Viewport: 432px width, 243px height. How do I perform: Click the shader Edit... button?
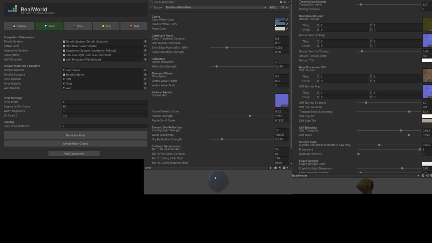[274, 7]
